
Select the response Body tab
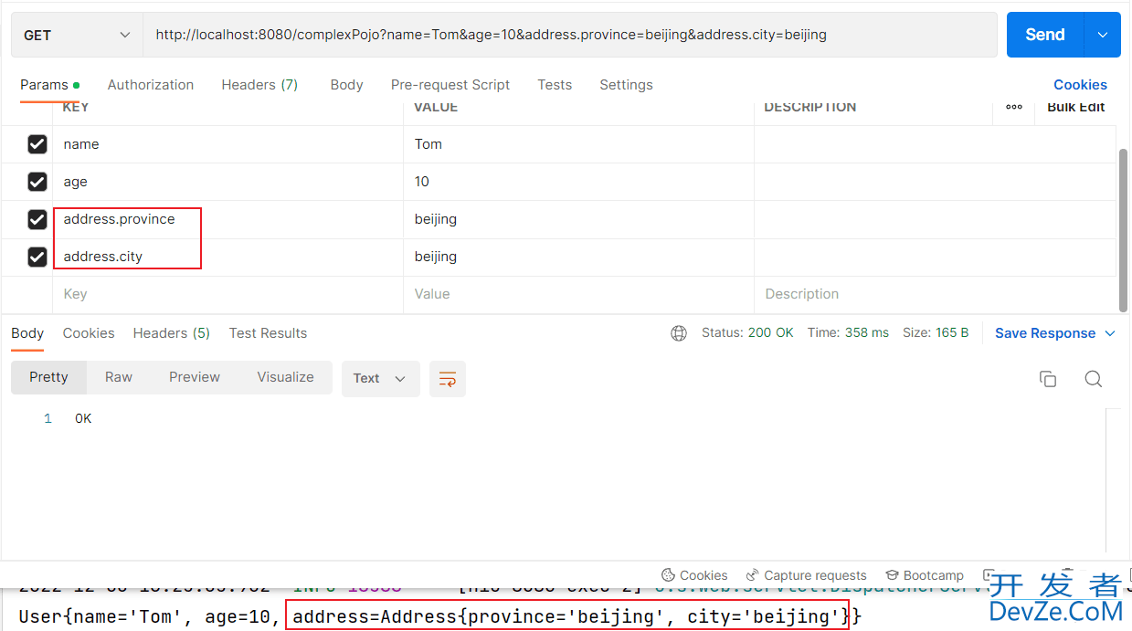click(27, 333)
